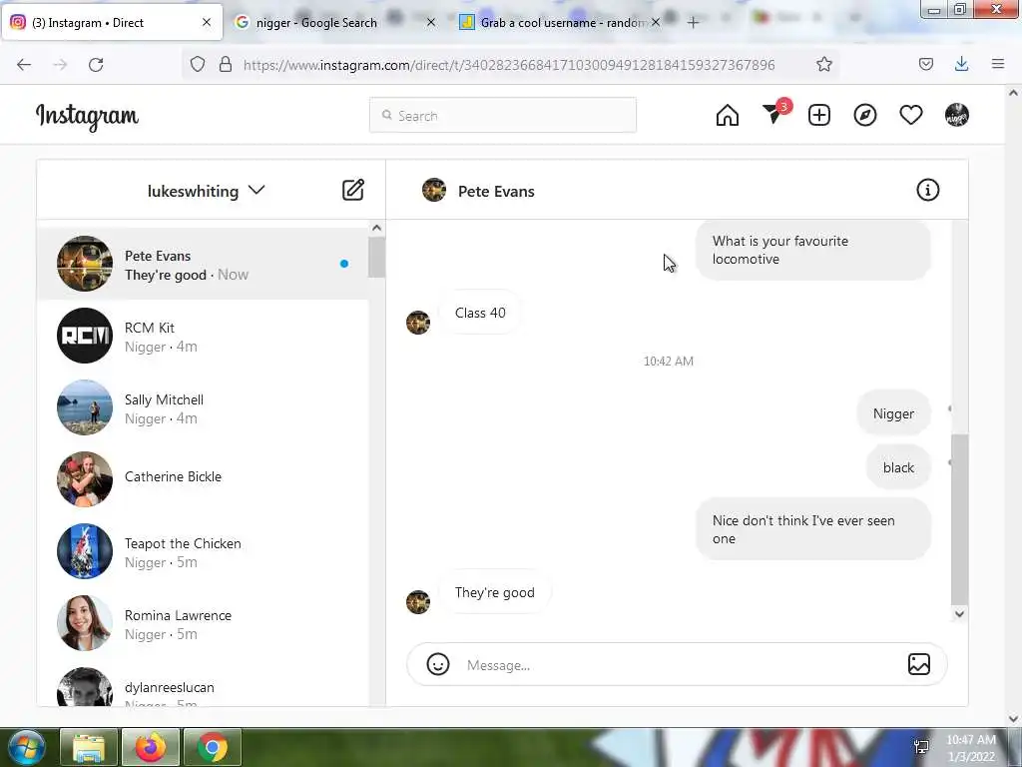This screenshot has width=1022, height=767.
Task: Open the Catherine Bickle conversation
Action: (203, 479)
